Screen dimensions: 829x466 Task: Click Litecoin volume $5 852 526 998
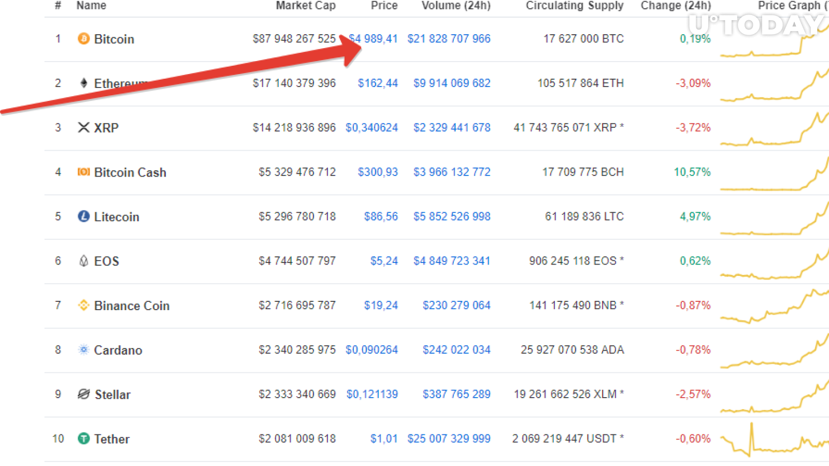point(452,217)
